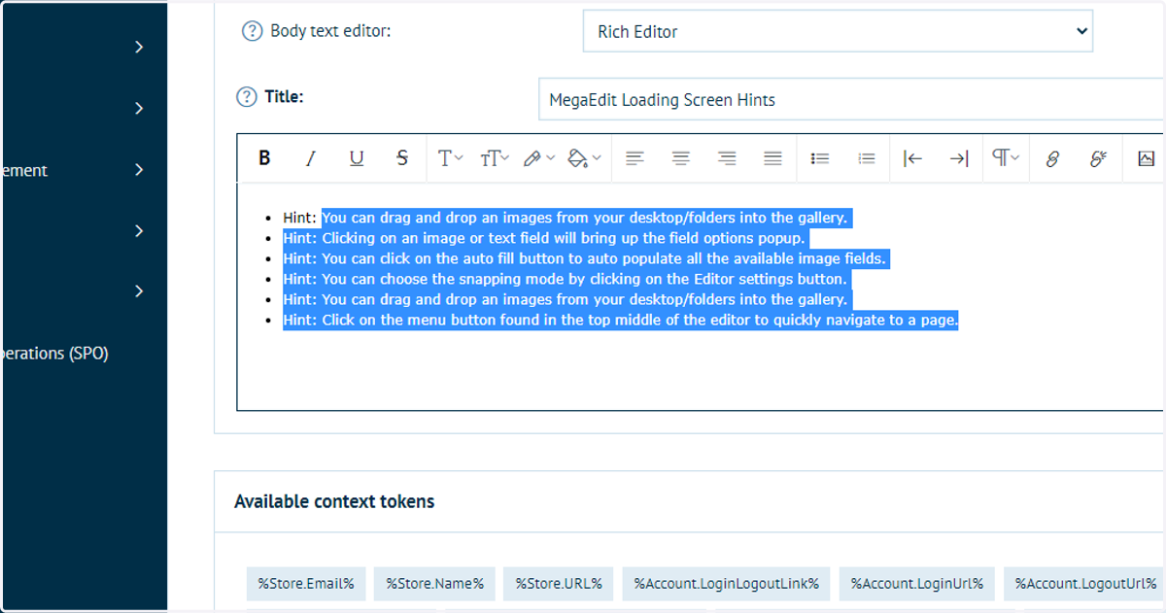This screenshot has height=613, width=1166.
Task: Click the hint about the menu button
Action: click(x=621, y=320)
